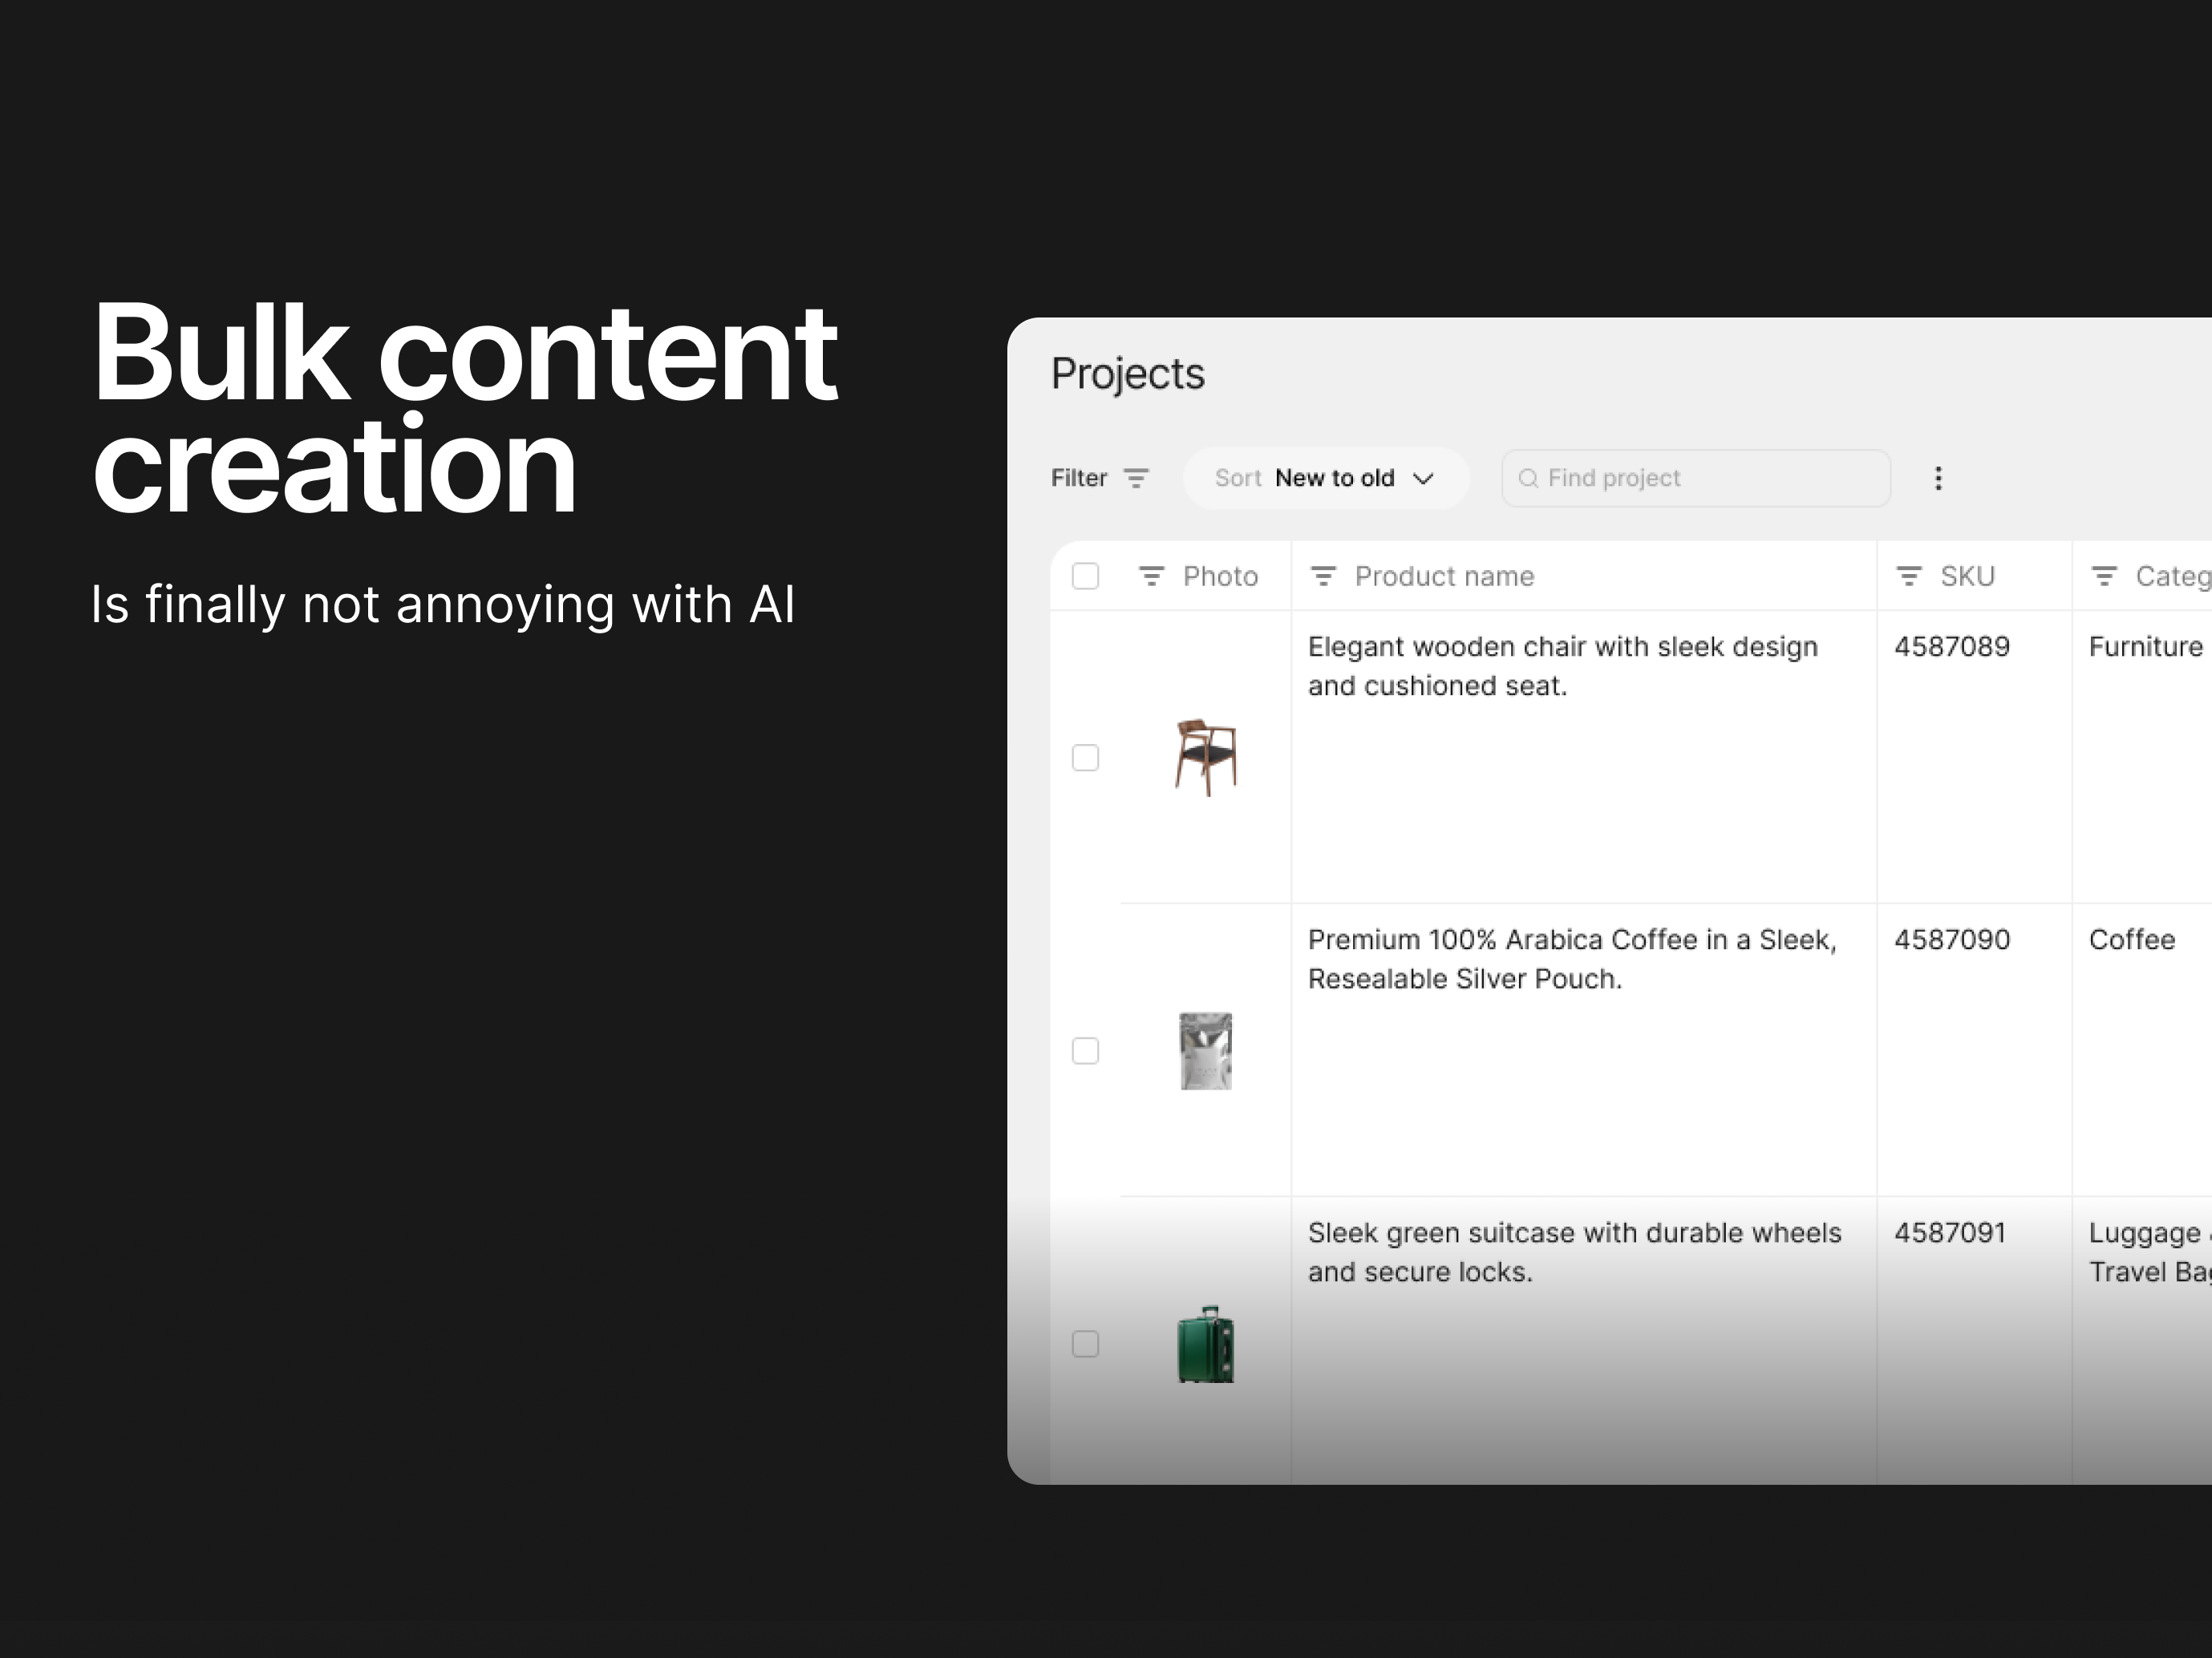
Task: Check the select-all checkbox in the header
Action: [x=1084, y=576]
